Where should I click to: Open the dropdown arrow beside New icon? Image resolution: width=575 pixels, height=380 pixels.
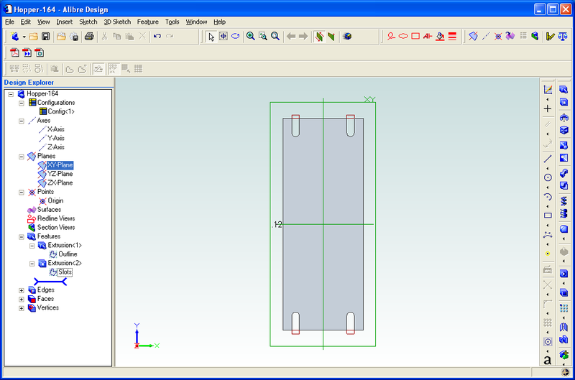24,37
